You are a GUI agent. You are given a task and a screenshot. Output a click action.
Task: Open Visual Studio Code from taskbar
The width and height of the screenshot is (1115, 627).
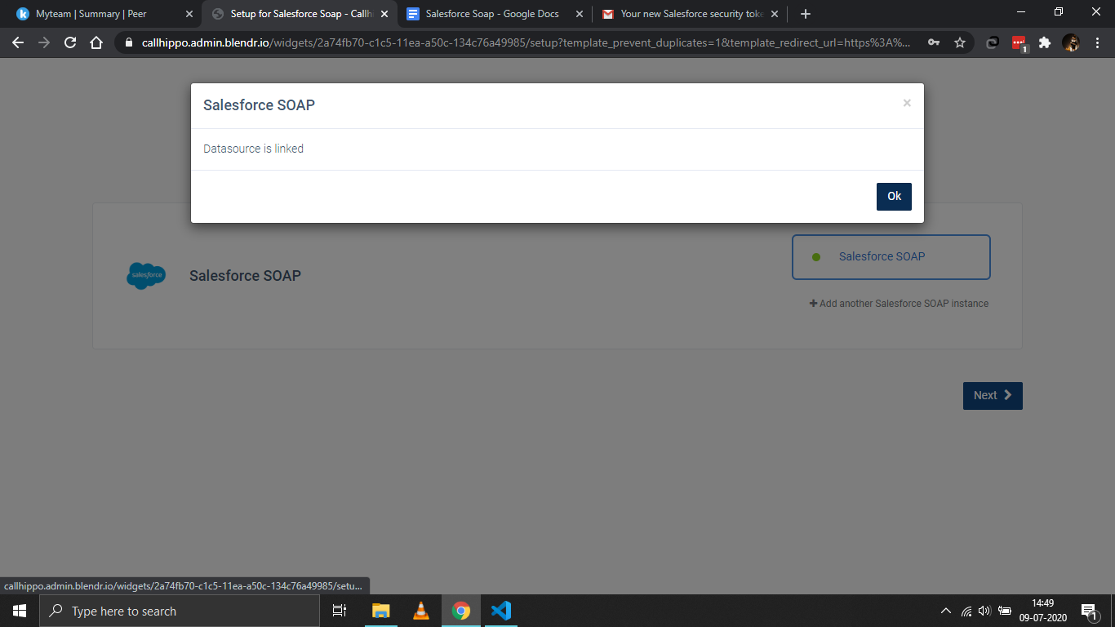[x=501, y=611]
